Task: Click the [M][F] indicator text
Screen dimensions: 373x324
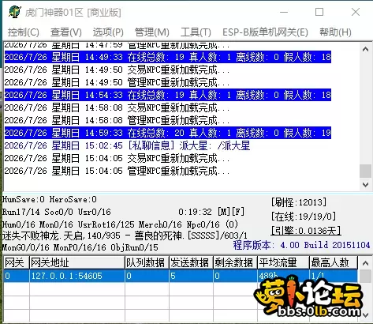Action: [x=231, y=212]
